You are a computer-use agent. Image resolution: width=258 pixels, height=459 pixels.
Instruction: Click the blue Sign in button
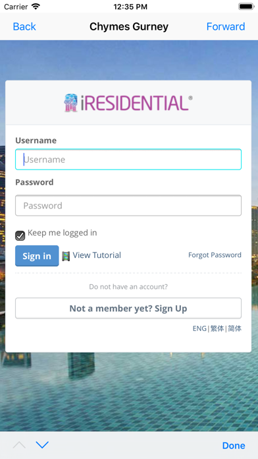37,256
